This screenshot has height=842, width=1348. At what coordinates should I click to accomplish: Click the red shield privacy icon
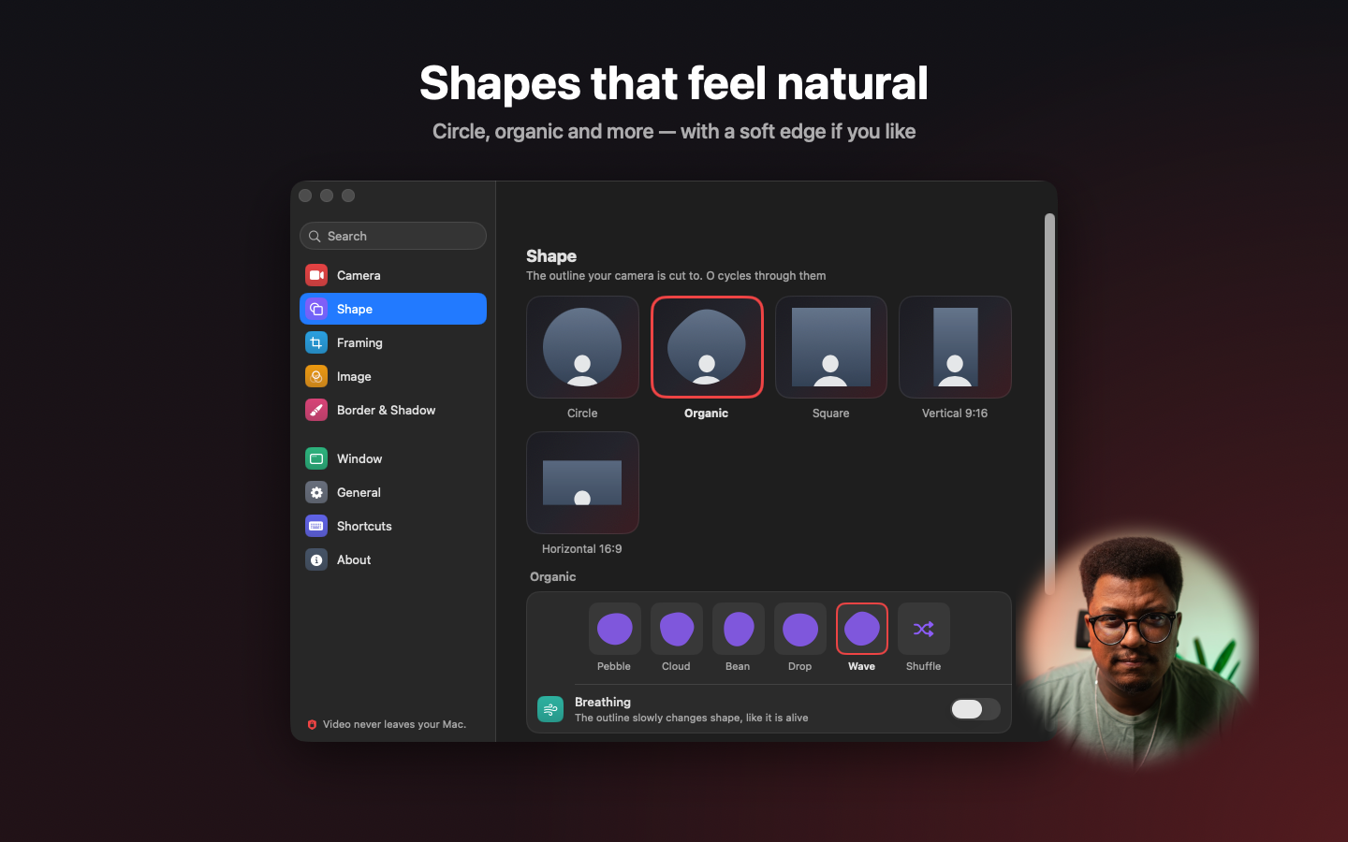pyautogui.click(x=312, y=724)
